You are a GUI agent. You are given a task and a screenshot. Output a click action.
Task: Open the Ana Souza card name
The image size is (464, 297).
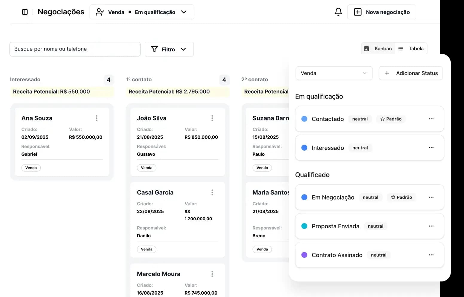click(x=37, y=118)
